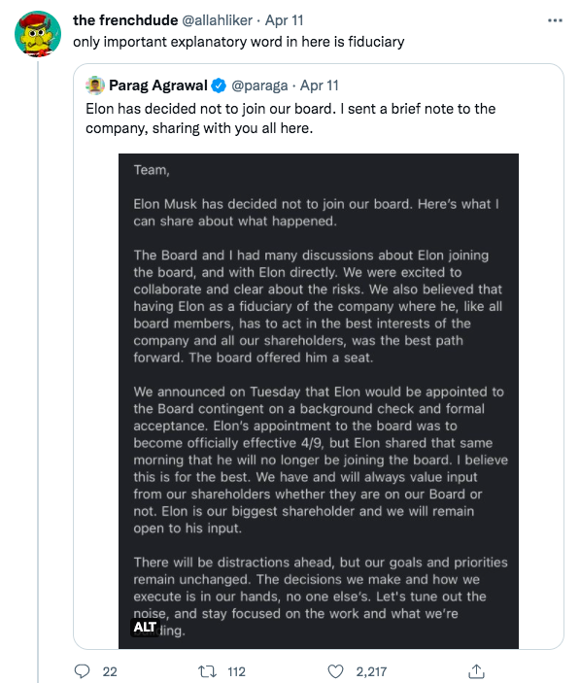Click the reply speech bubble icon
Screen dimensions: 580x683
coord(83,671)
